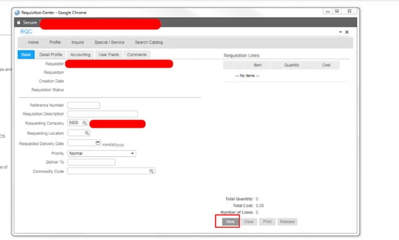
Task: Close the RQC panel with the X
Action: pyautogui.click(x=347, y=33)
